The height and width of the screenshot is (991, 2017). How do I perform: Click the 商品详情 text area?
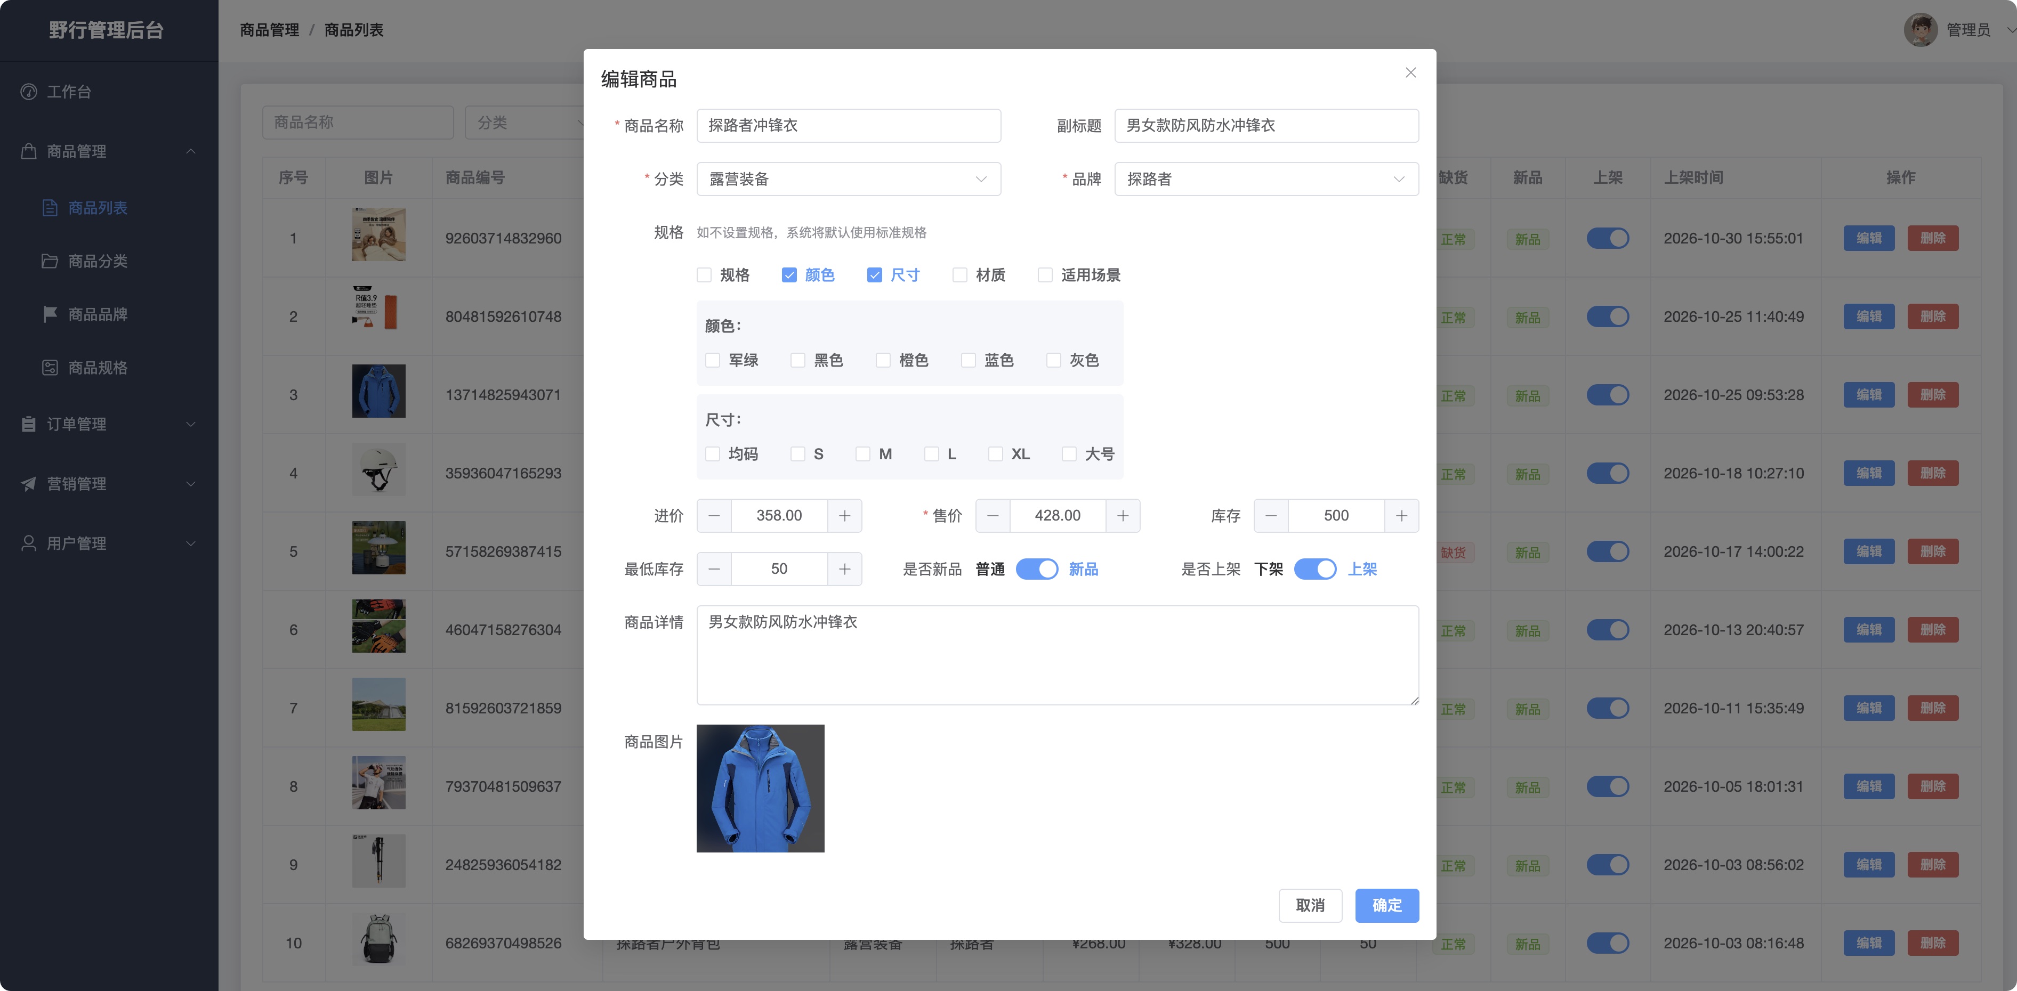click(1057, 655)
